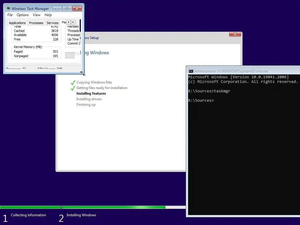Click the cmd.exe window title bar
This screenshot has height=225, width=300.
click(x=243, y=71)
